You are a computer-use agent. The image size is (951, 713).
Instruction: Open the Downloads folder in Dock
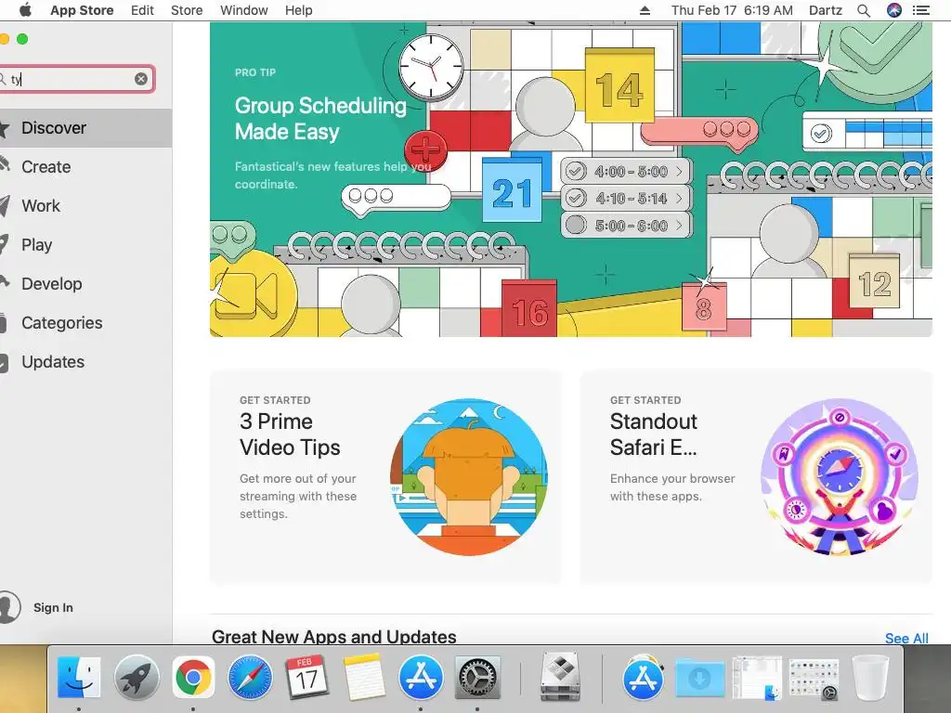click(699, 678)
